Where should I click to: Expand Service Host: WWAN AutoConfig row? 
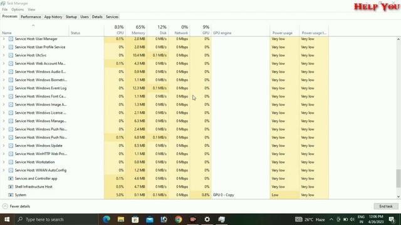click(4, 170)
